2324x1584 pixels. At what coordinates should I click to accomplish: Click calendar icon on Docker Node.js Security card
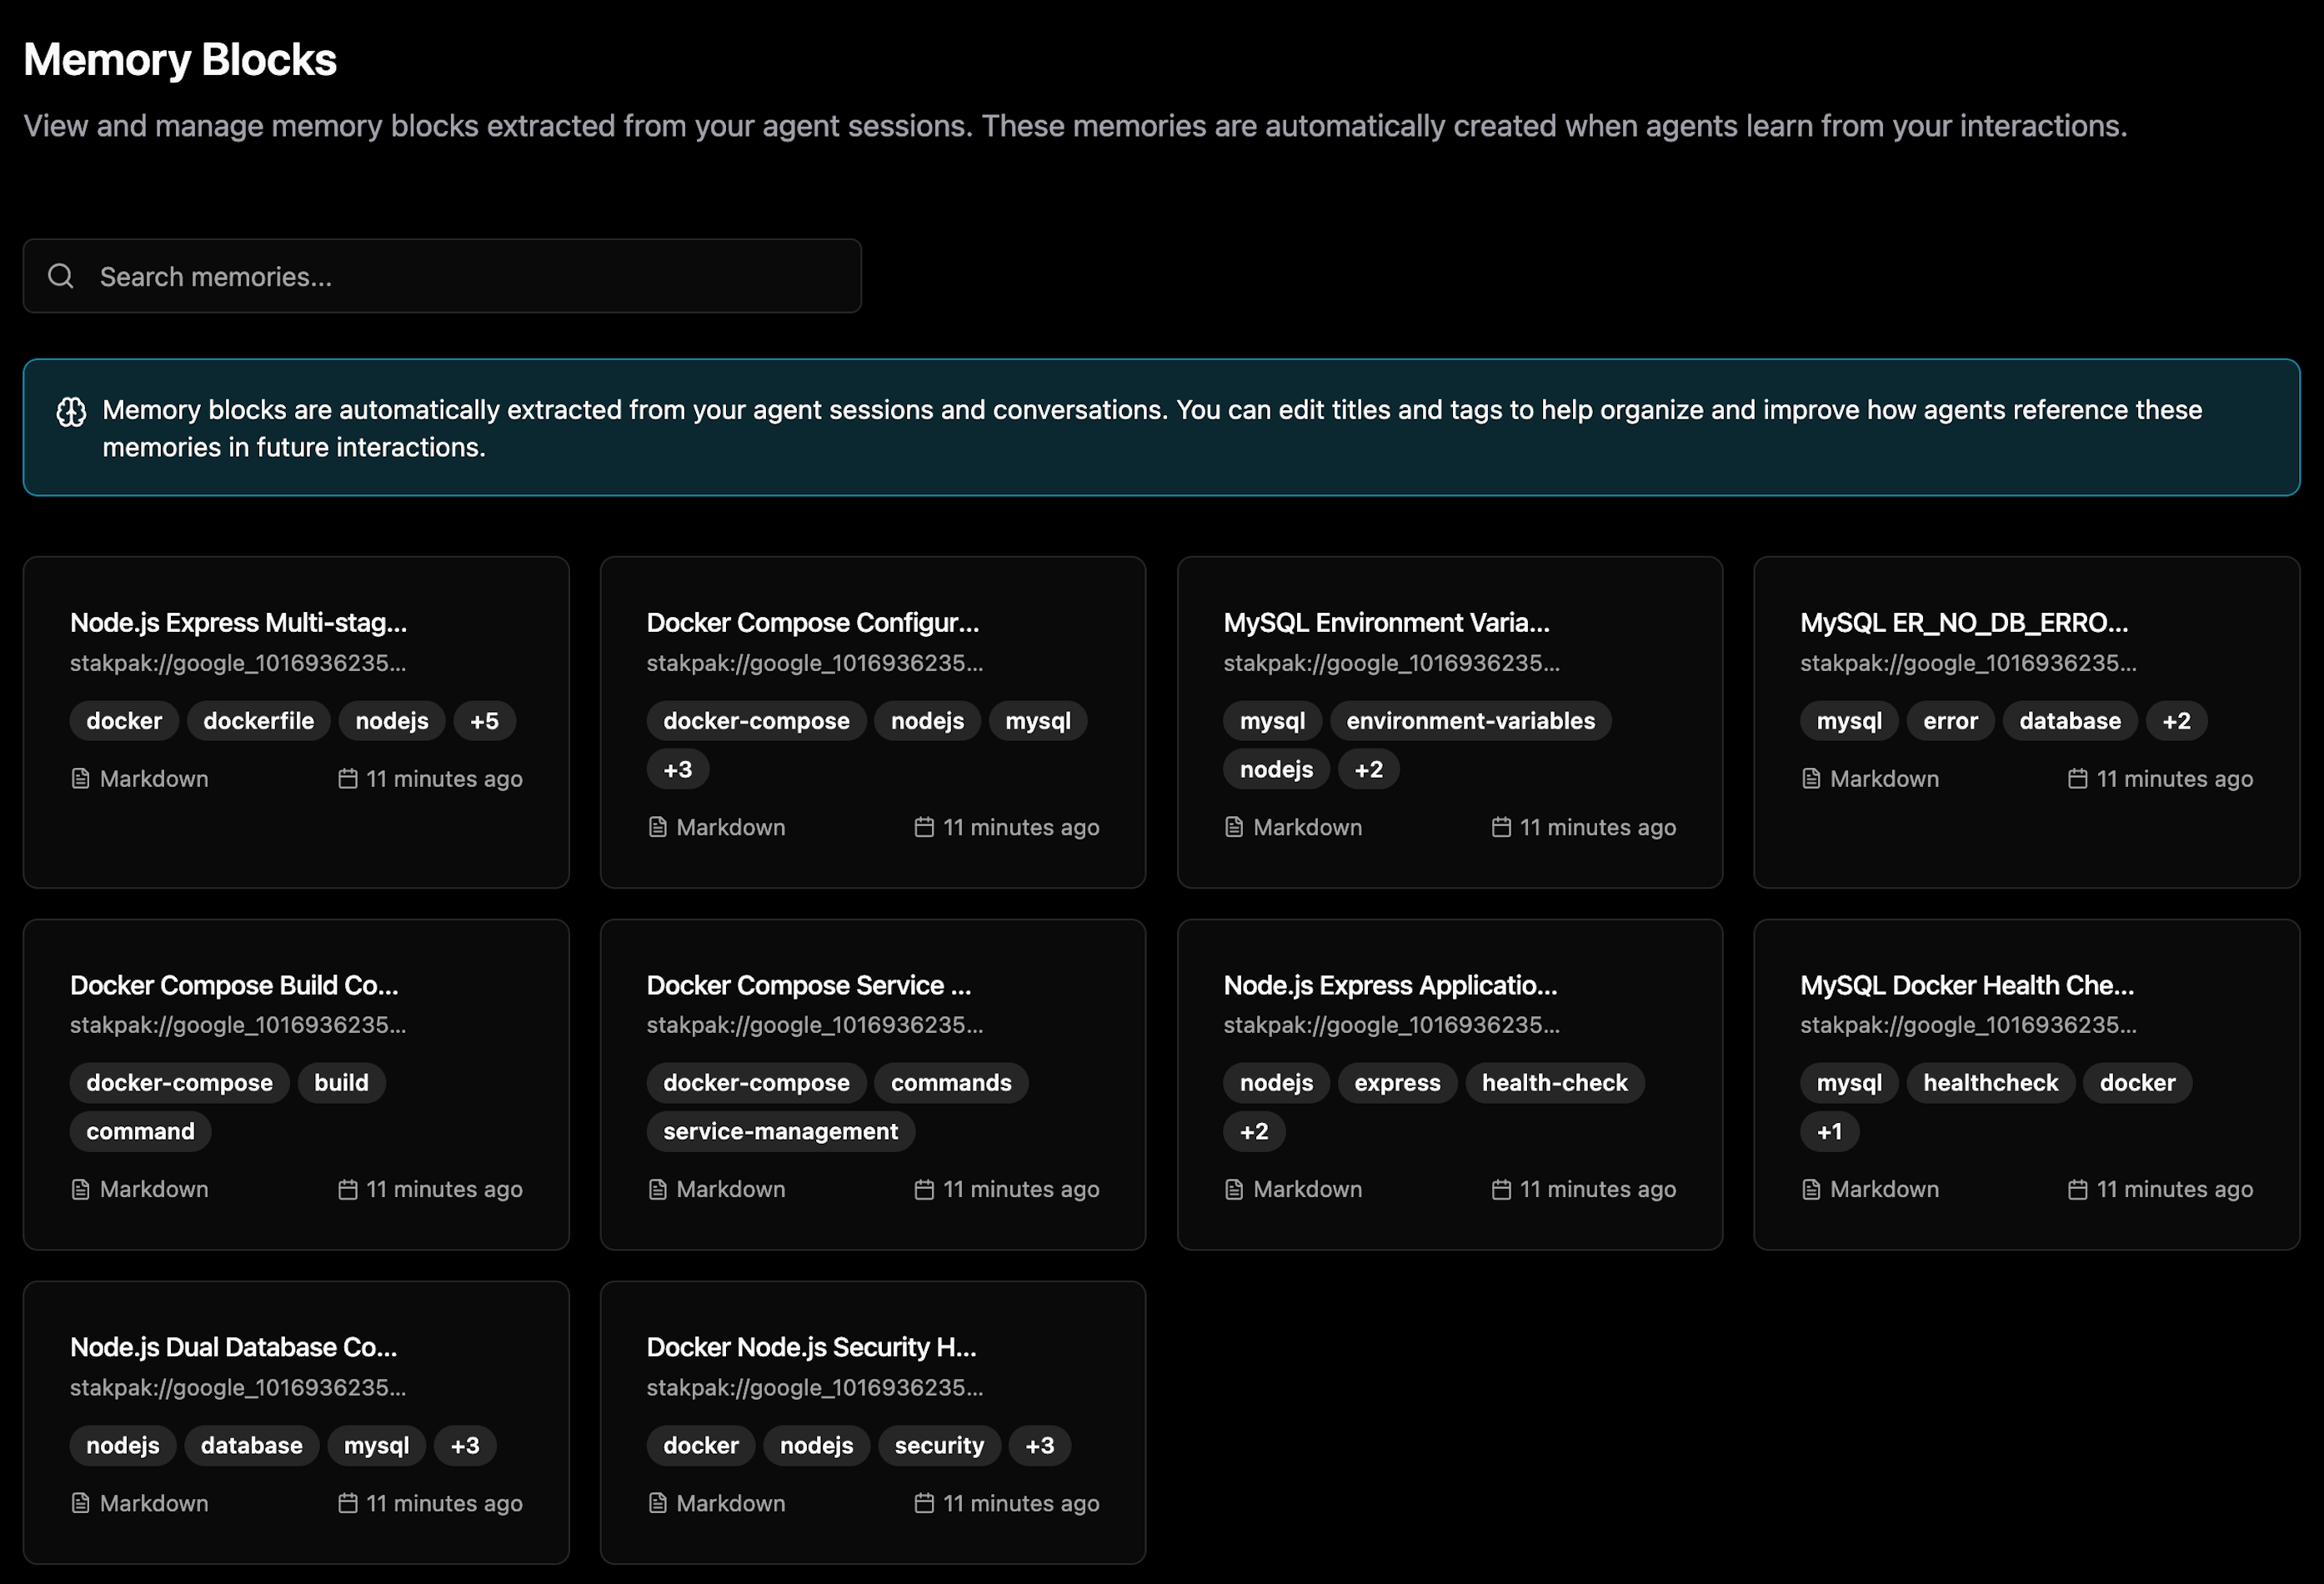point(924,1503)
